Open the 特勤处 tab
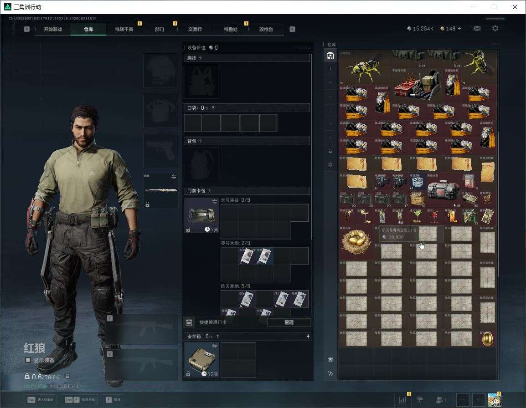Screen dimensions: 526x408 231,29
